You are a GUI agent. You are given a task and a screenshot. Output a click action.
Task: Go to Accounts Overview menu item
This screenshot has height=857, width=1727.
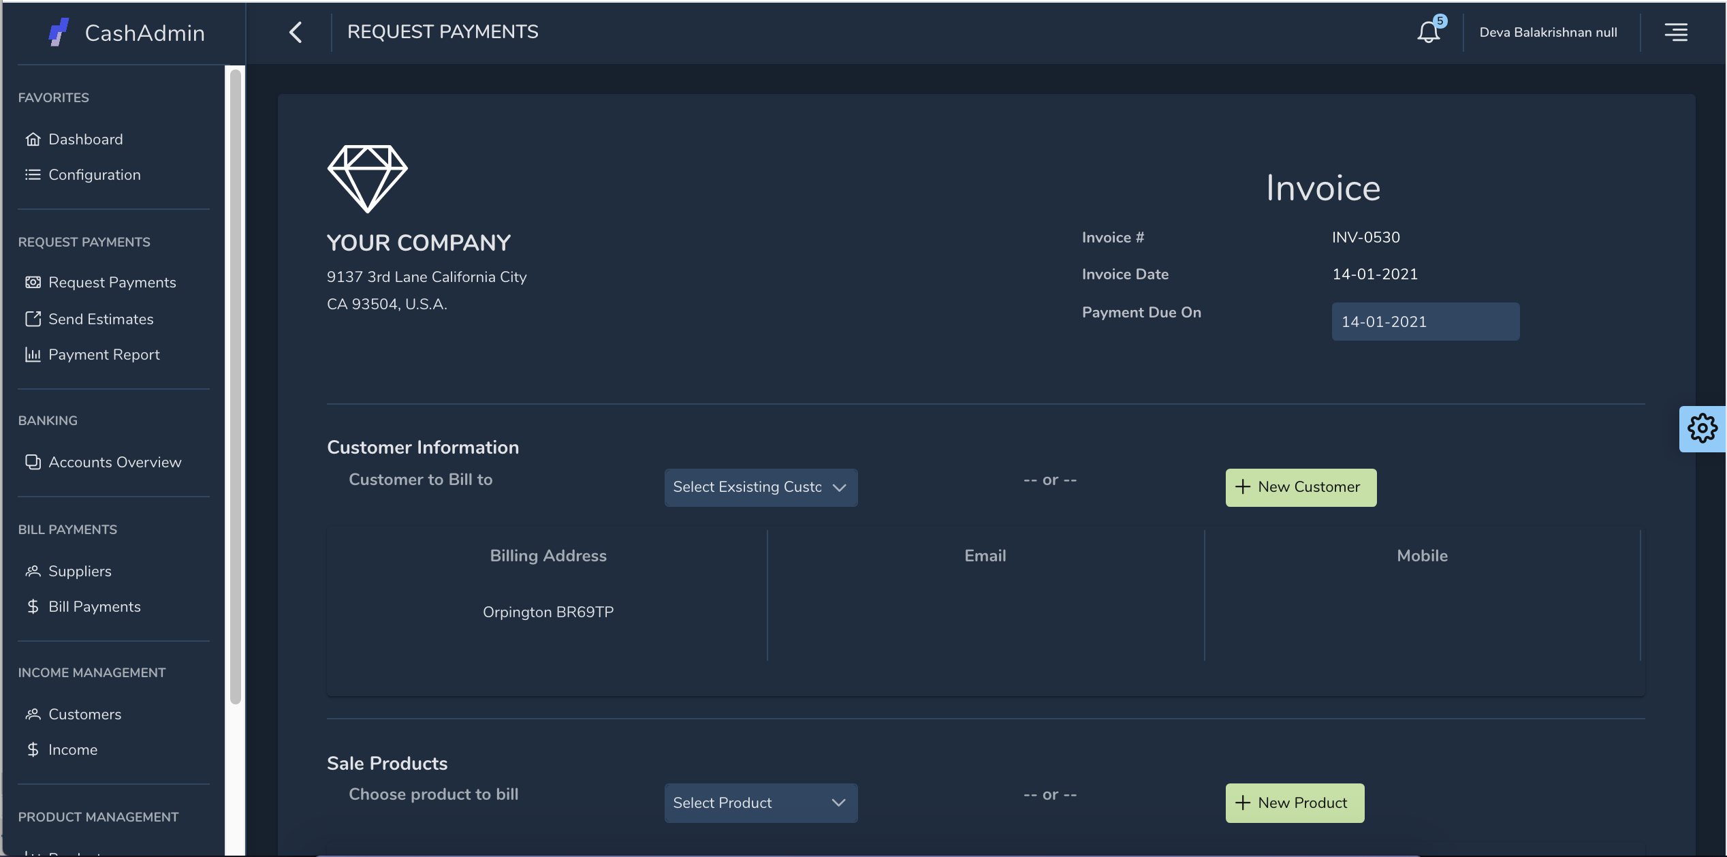(114, 463)
